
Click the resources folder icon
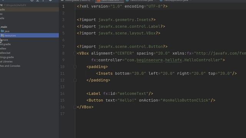point(2,36)
